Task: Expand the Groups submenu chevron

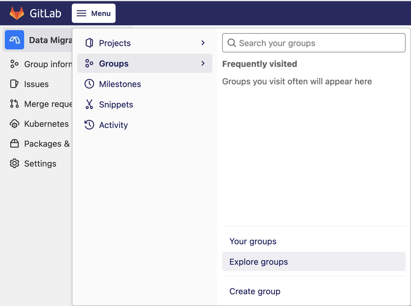Action: (203, 63)
